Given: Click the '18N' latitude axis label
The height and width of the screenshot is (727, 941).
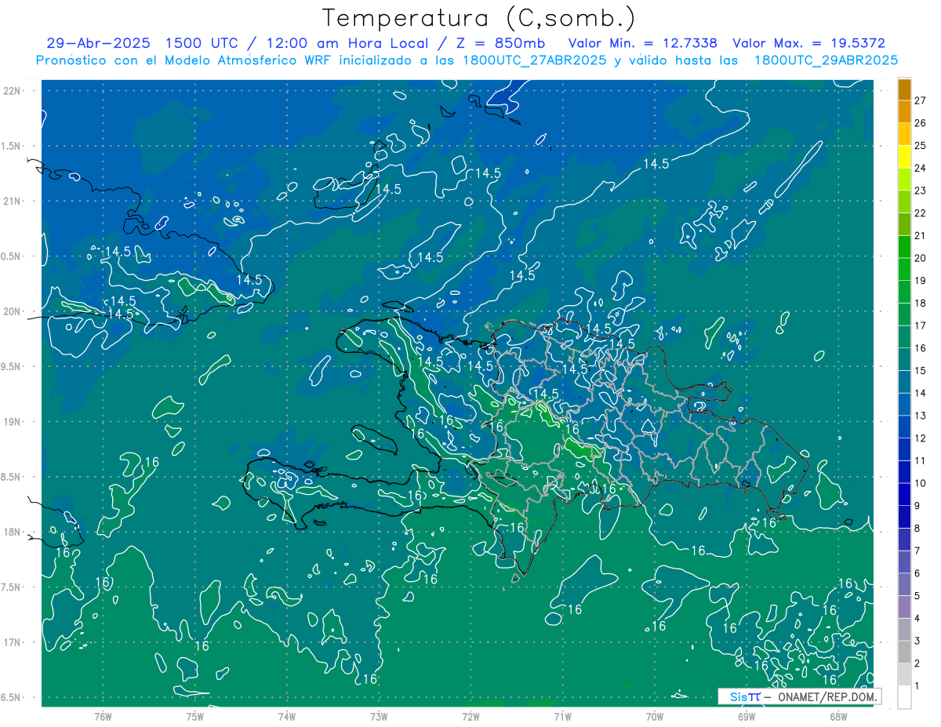Looking at the screenshot, I should (x=13, y=533).
